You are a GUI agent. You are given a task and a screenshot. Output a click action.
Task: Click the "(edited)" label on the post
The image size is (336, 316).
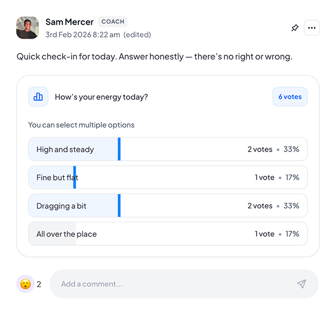tap(137, 35)
